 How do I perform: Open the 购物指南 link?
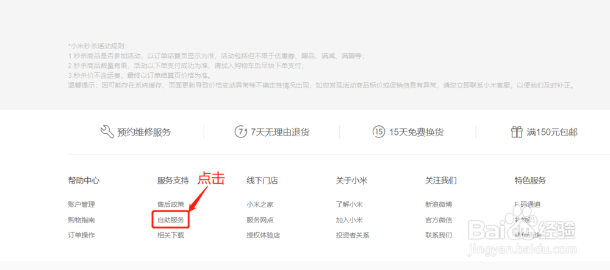click(81, 220)
